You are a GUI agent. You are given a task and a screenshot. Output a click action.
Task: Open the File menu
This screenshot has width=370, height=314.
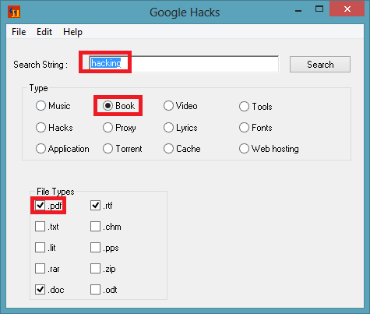click(19, 32)
